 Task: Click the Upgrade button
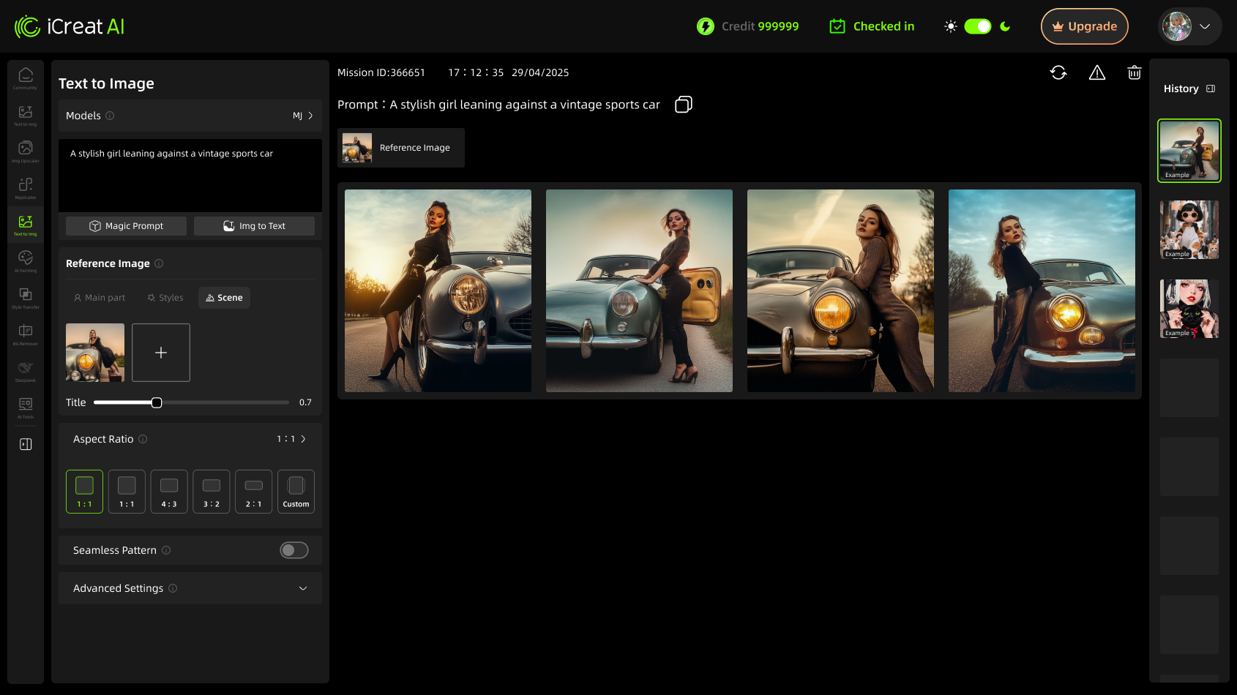[x=1084, y=26]
